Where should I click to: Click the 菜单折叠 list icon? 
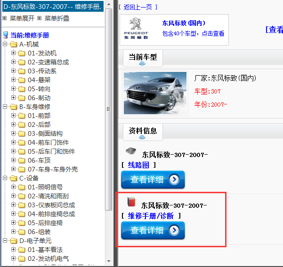point(39,18)
